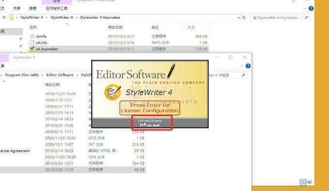Open Help in the Keymaker window
Screen dimensions: 329x191
311,9
